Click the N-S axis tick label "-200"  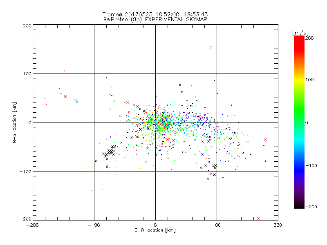[x=25, y=219]
